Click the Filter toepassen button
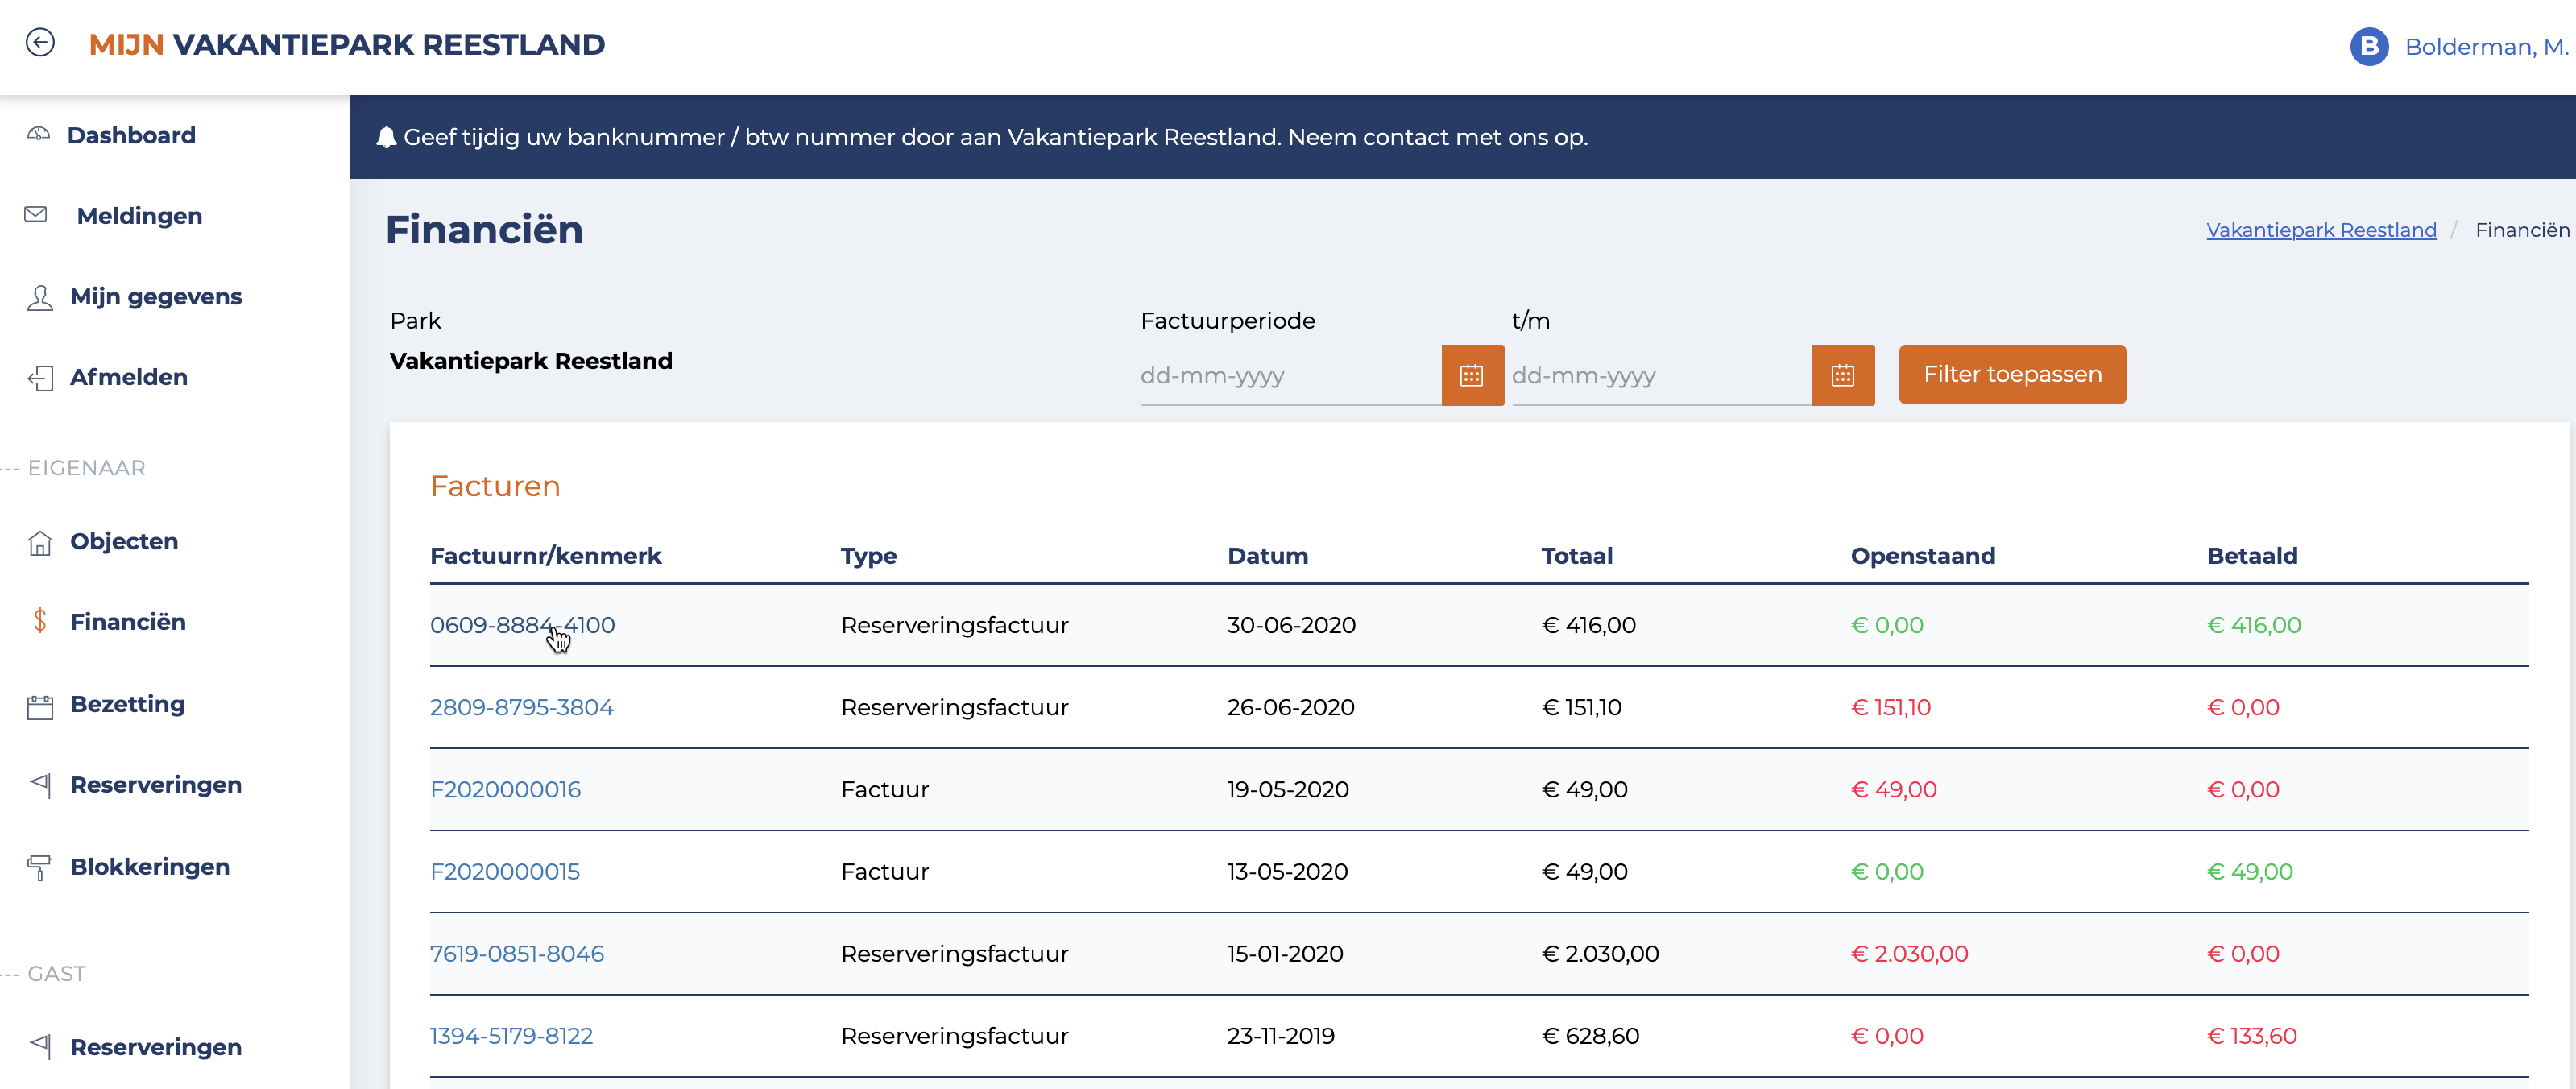The image size is (2576, 1089). pos(2011,374)
